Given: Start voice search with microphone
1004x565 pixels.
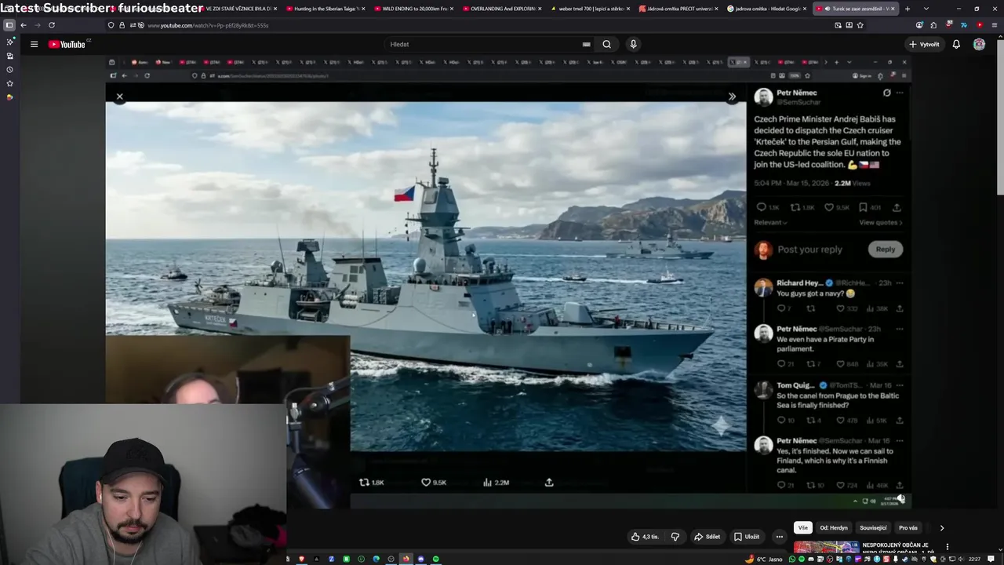Looking at the screenshot, I should (633, 44).
